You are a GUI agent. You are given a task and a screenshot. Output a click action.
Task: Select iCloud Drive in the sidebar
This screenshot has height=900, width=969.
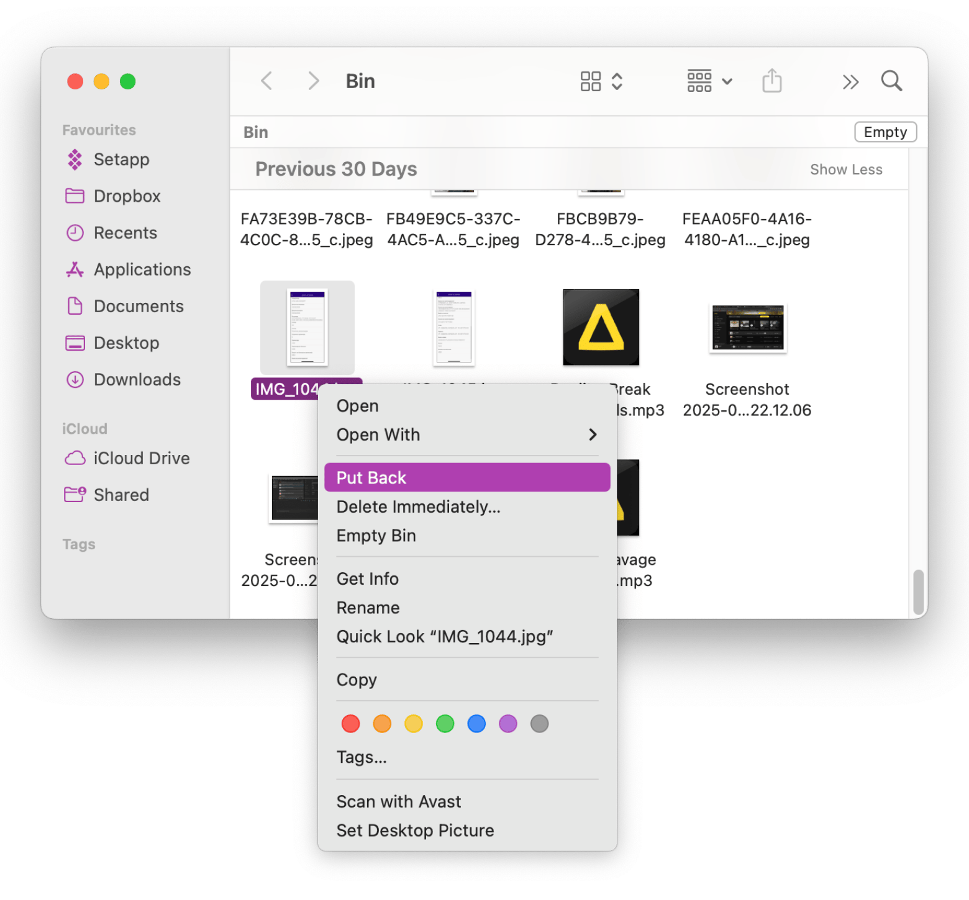142,458
